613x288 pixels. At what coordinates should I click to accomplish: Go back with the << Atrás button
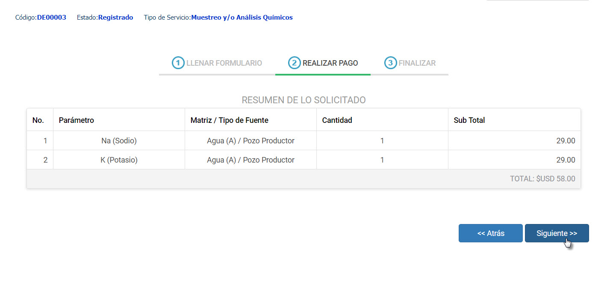[491, 233]
